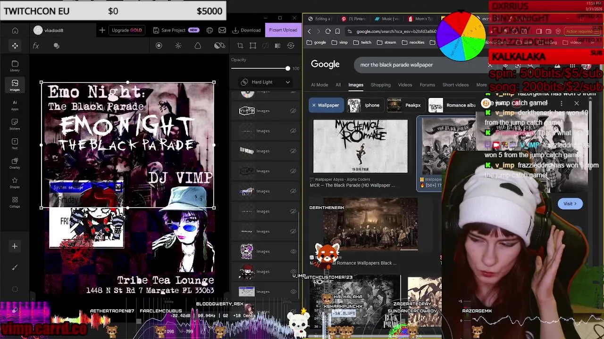Open the neocities bookmarks folder
Image resolution: width=604 pixels, height=339 pixels.
coord(413,42)
